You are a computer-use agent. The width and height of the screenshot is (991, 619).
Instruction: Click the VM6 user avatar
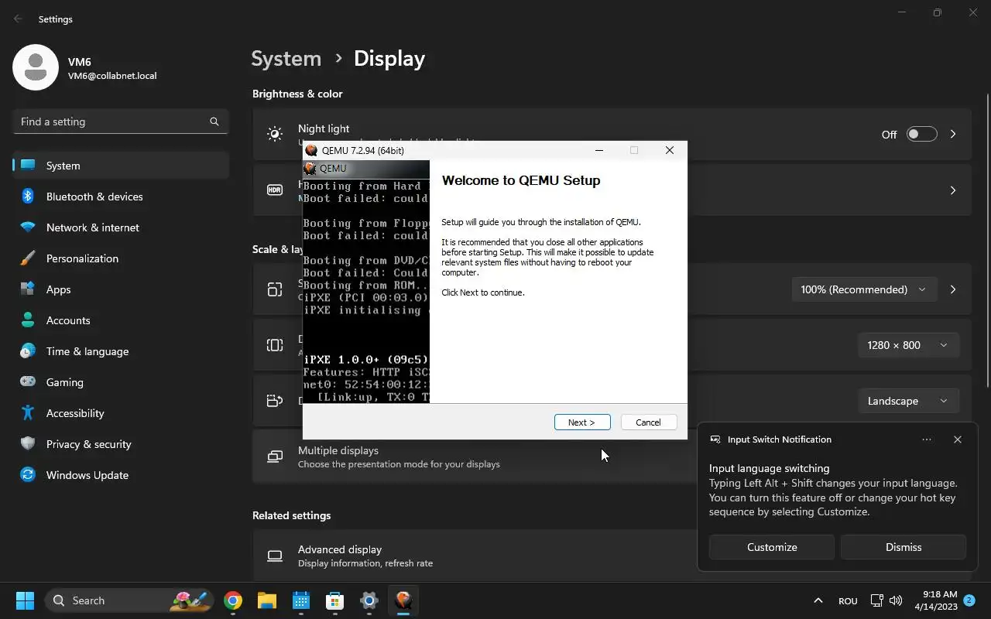[36, 67]
